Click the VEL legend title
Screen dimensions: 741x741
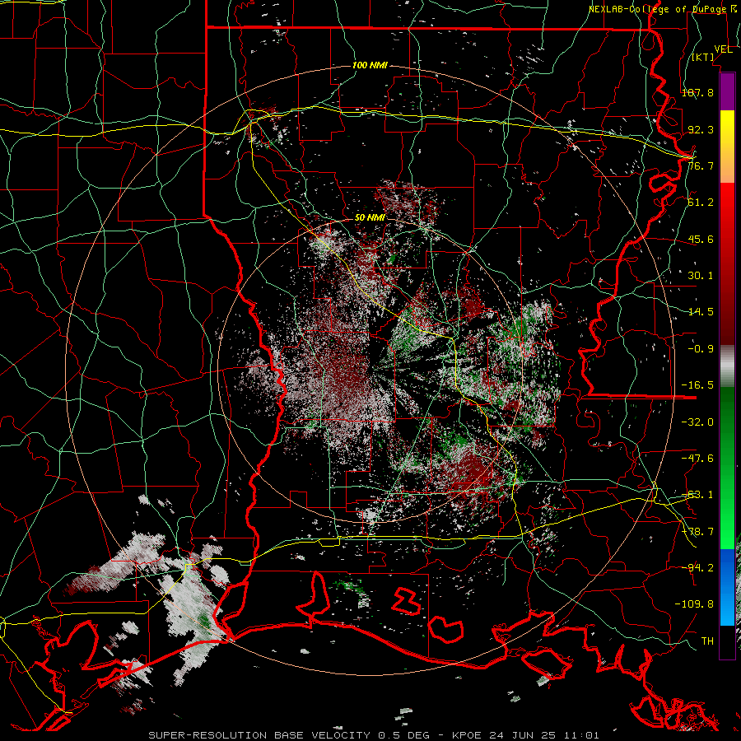coord(723,49)
